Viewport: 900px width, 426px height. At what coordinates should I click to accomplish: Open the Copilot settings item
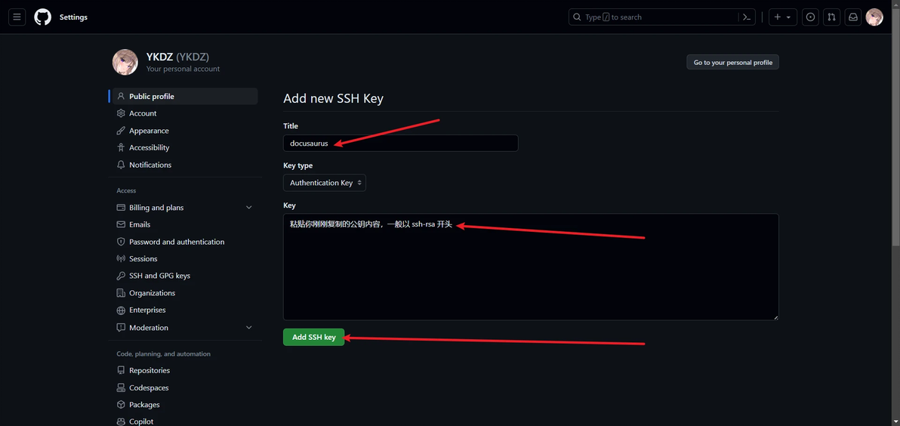tap(141, 421)
